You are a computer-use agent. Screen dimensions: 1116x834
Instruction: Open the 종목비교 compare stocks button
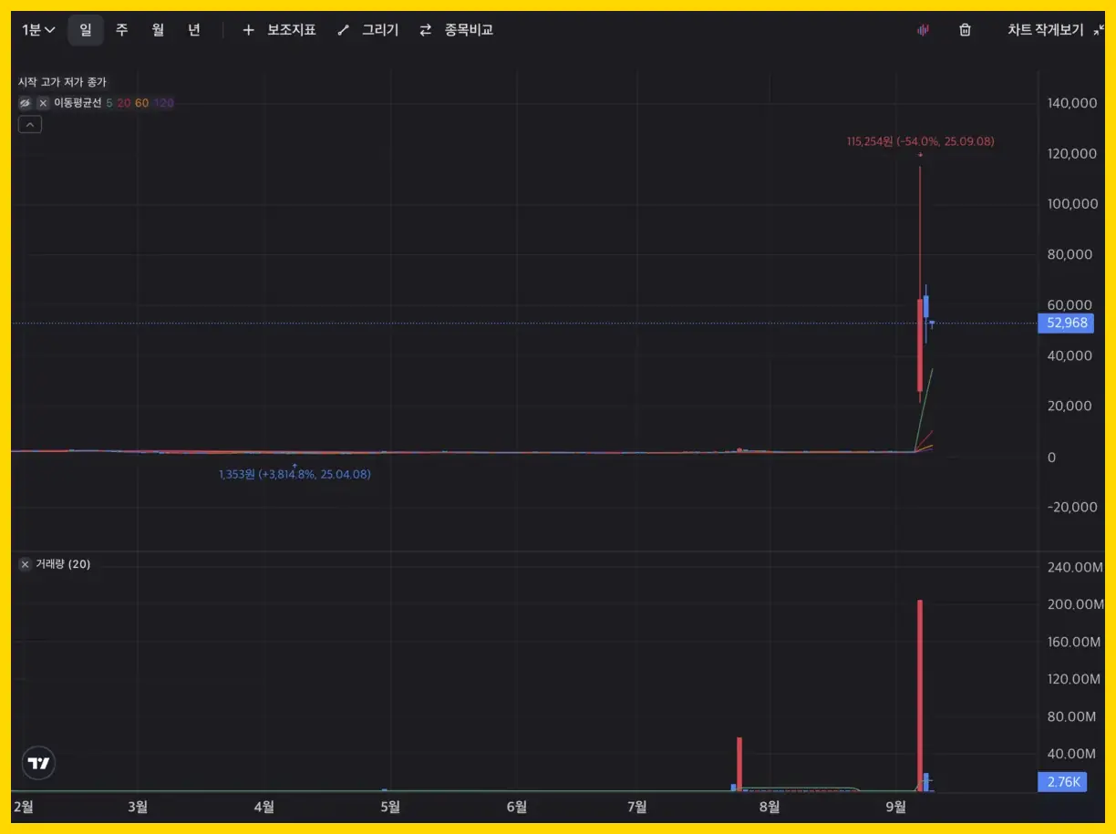click(x=469, y=30)
